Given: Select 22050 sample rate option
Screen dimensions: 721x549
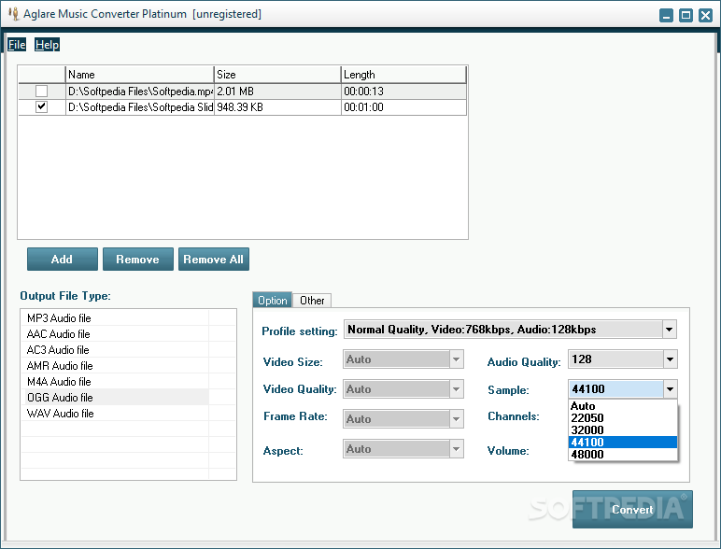Looking at the screenshot, I should pyautogui.click(x=623, y=418).
